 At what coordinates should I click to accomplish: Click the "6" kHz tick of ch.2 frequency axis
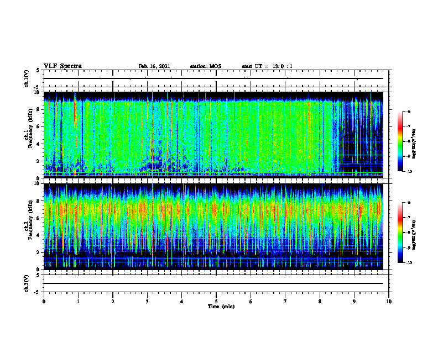[x=39, y=218]
